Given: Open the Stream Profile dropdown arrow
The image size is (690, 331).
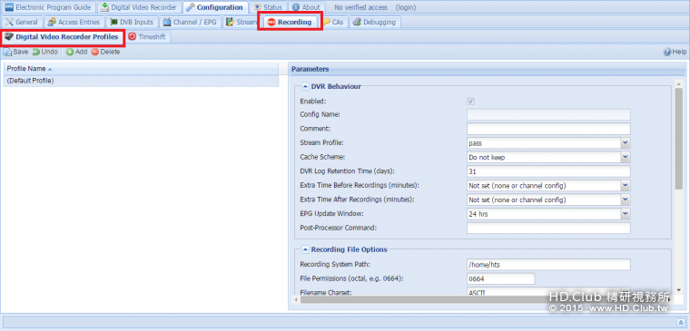Looking at the screenshot, I should (x=626, y=143).
